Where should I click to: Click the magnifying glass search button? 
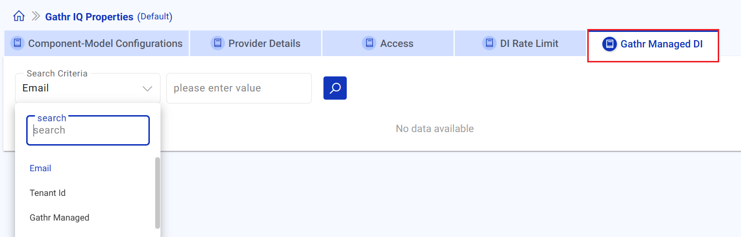pyautogui.click(x=335, y=88)
